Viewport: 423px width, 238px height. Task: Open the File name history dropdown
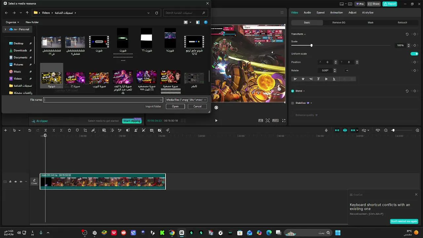(161, 100)
